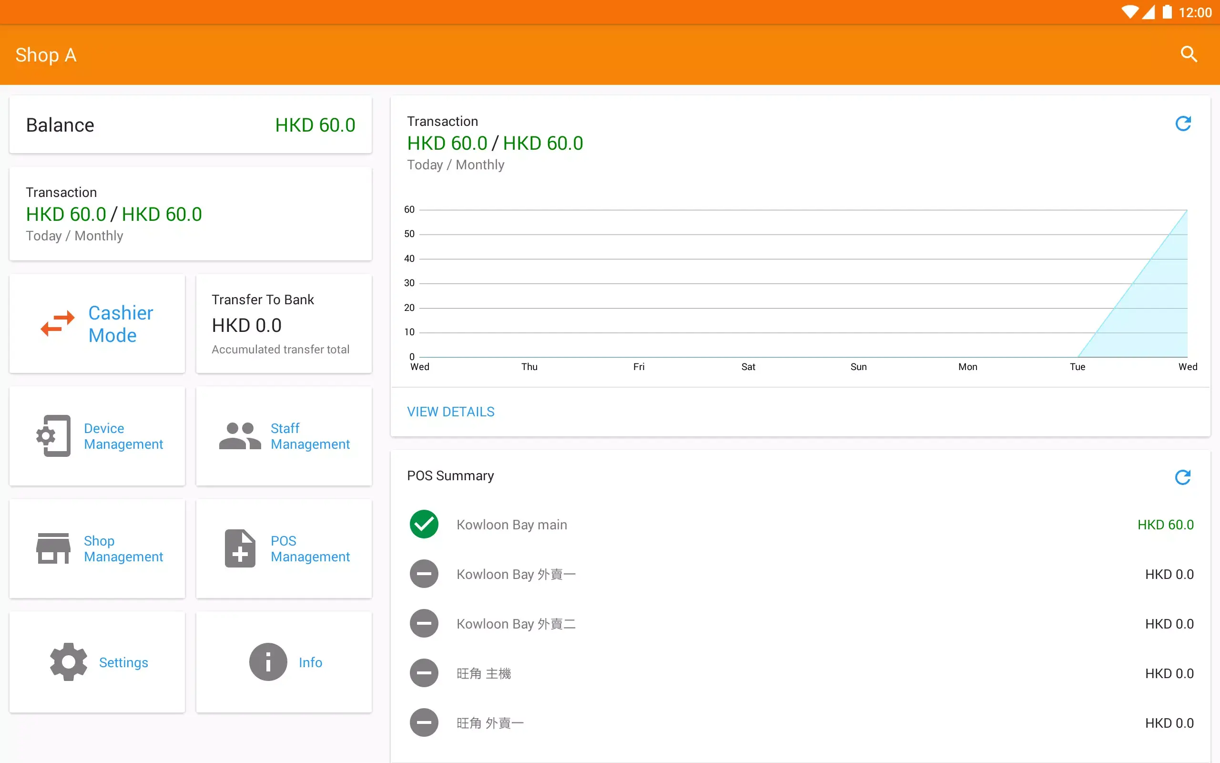Open Shop Management
This screenshot has width=1220, height=763.
tap(97, 548)
